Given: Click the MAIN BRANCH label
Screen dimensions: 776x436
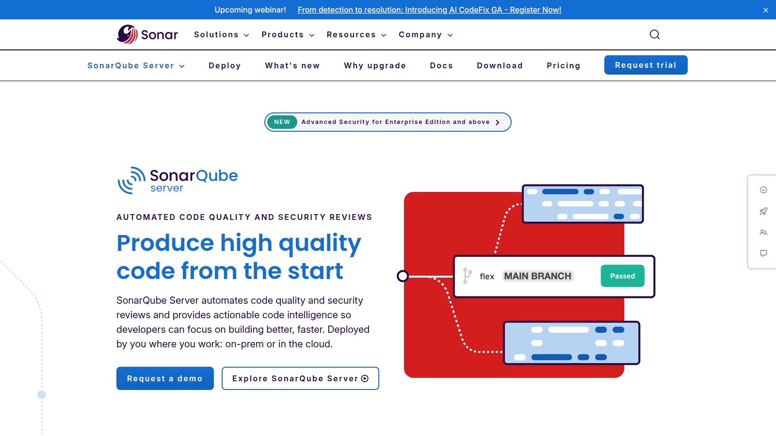Looking at the screenshot, I should tap(538, 276).
